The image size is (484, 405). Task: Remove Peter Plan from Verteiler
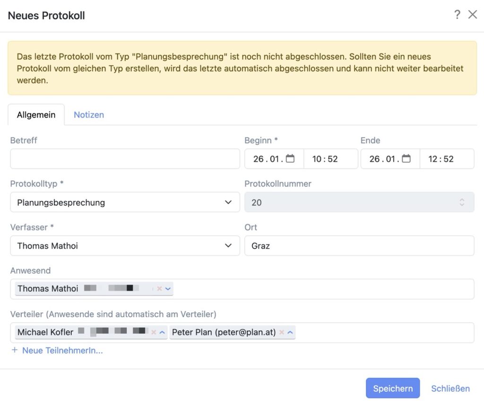tap(282, 332)
